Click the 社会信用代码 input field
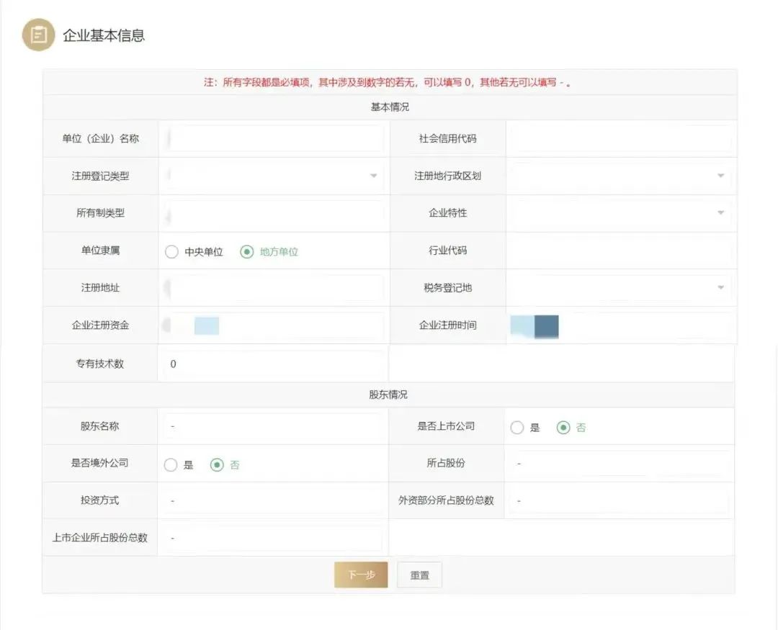The width and height of the screenshot is (778, 630). click(x=620, y=139)
